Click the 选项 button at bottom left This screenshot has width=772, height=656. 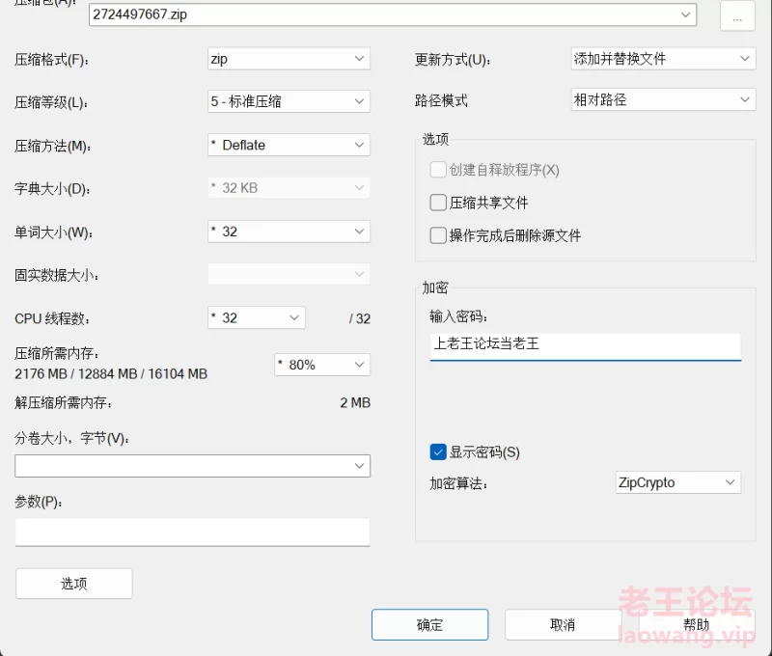coord(74,584)
